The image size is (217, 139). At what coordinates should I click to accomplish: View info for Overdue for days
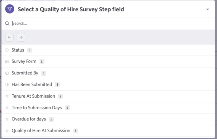click(51, 119)
